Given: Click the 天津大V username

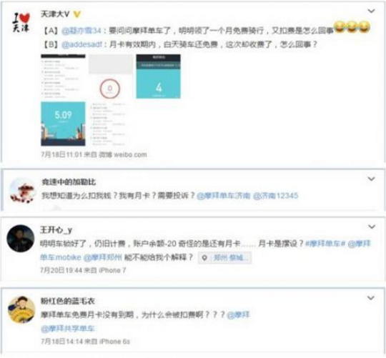Looking at the screenshot, I should click(54, 14).
